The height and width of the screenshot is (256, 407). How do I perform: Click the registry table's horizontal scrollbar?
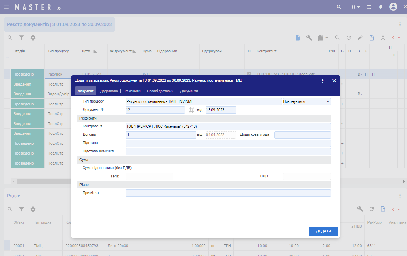[42, 181]
